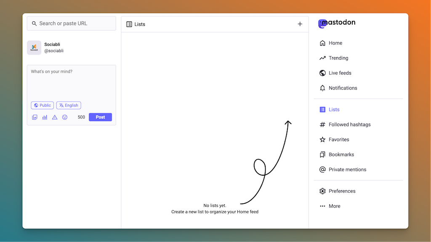Add images using the media attachment icon
Image resolution: width=431 pixels, height=242 pixels.
tap(35, 117)
